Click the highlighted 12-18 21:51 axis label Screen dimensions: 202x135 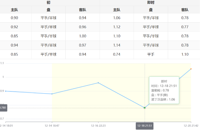(144, 126)
